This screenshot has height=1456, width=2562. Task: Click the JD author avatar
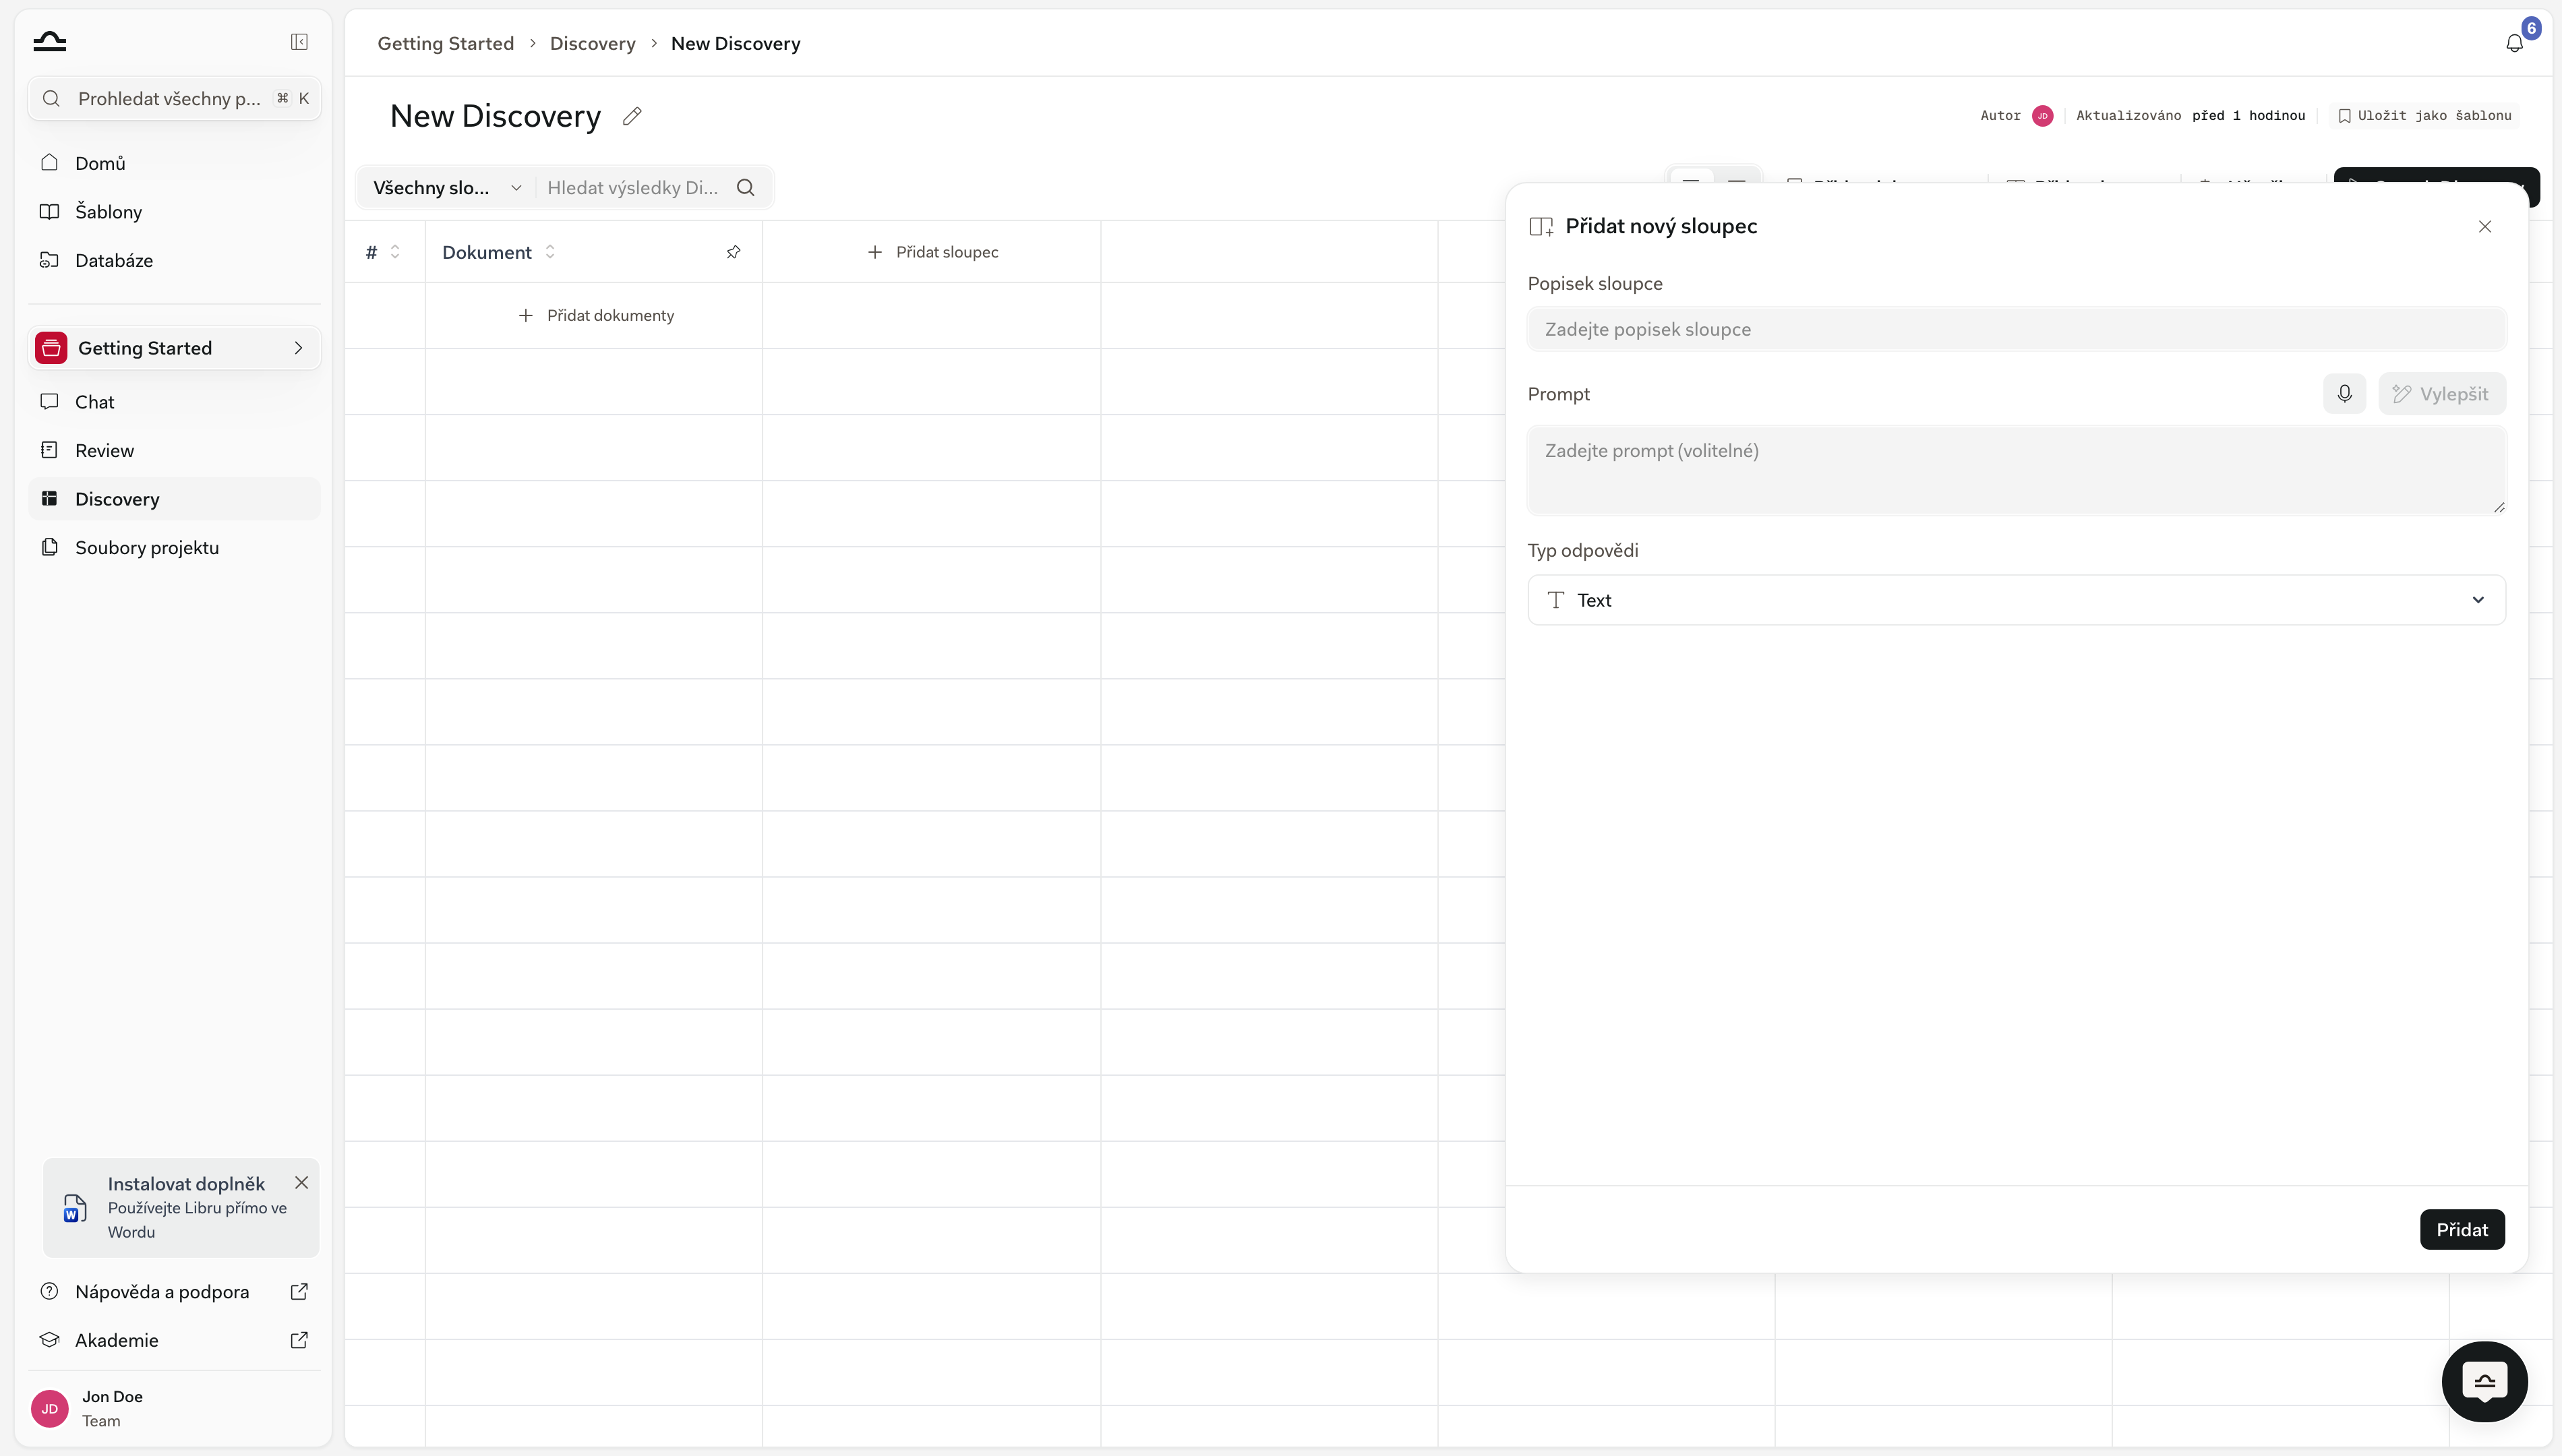pos(2043,115)
